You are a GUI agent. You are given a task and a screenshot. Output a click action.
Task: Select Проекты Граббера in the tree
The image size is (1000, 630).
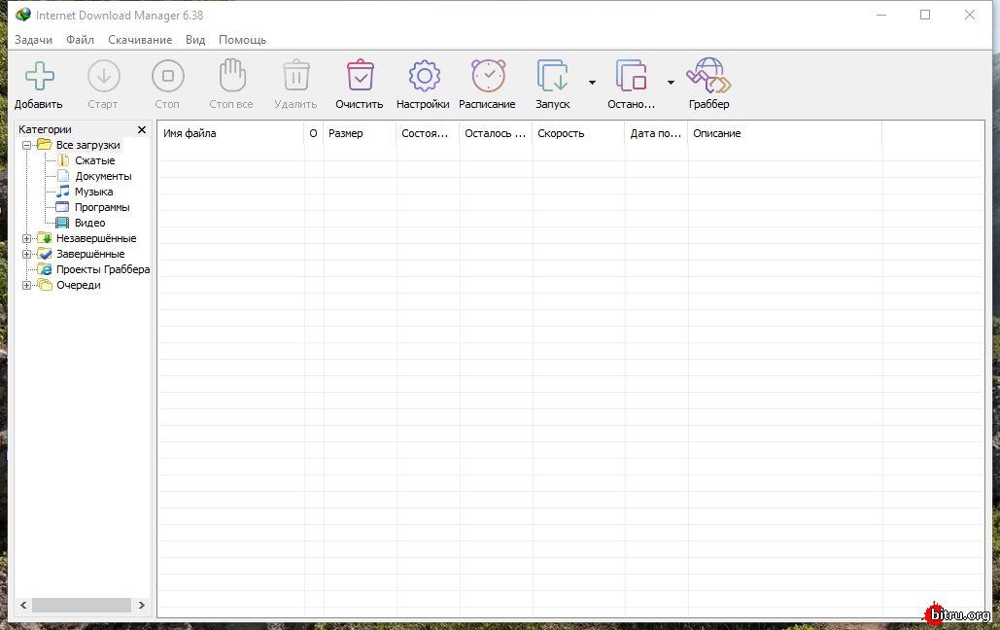click(x=103, y=269)
